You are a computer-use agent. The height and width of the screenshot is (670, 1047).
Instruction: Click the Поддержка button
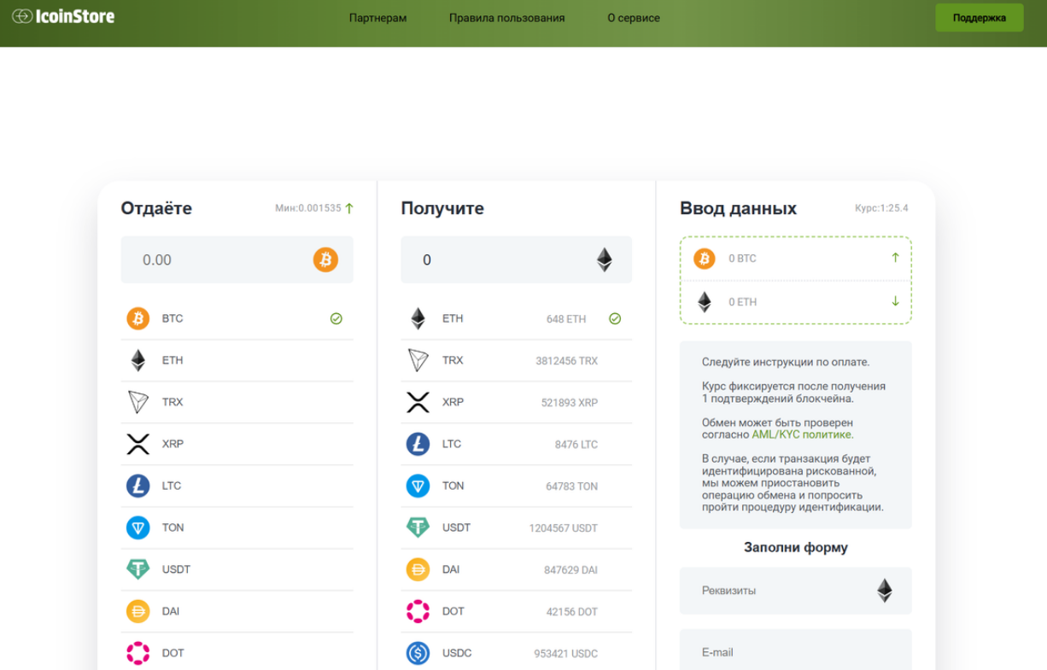pos(979,17)
